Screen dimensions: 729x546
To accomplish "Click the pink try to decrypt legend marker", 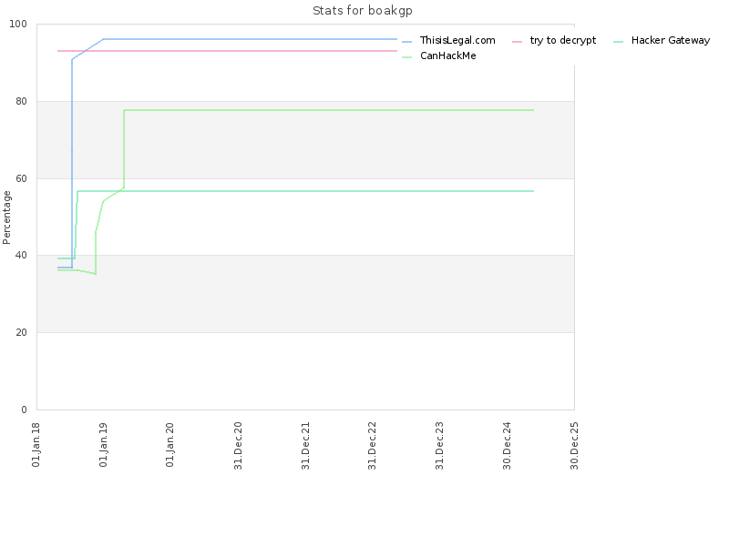I will tap(517, 42).
